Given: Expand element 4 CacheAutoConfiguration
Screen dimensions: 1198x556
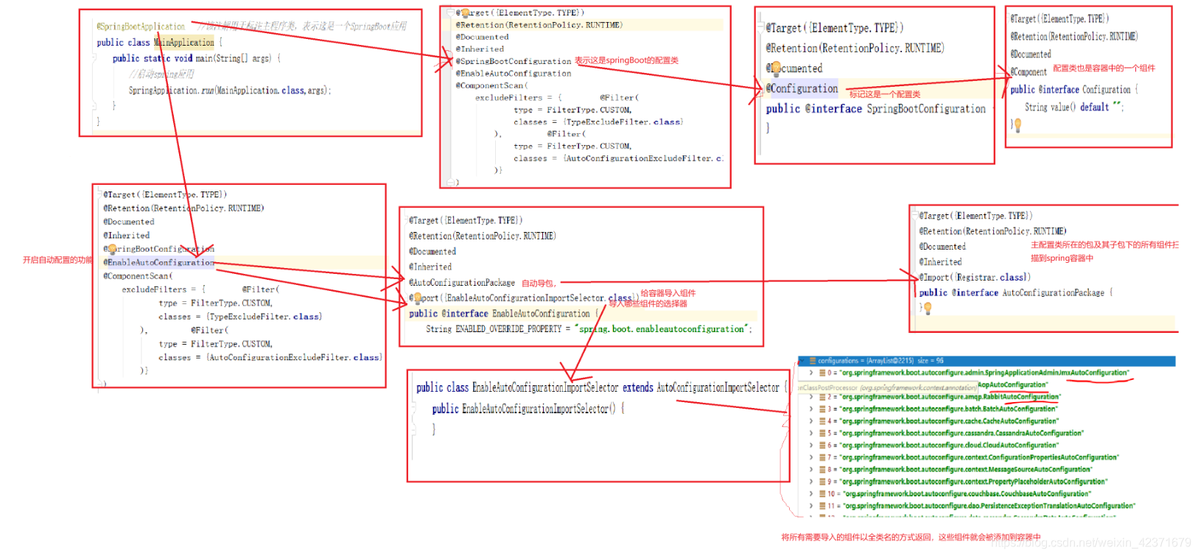Looking at the screenshot, I should click(x=811, y=421).
